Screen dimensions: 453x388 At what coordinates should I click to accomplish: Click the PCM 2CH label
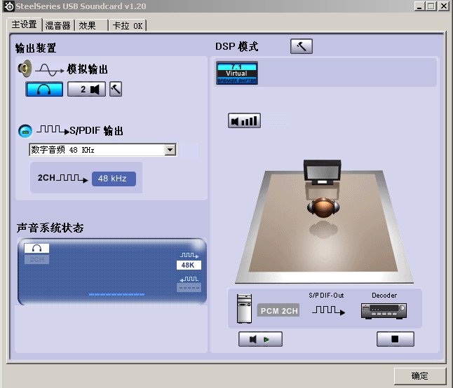pyautogui.click(x=278, y=311)
